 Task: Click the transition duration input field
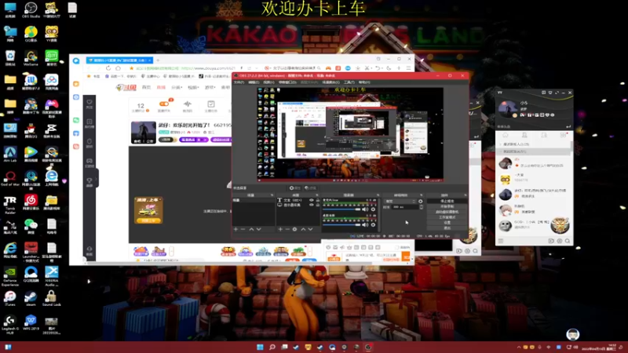[405, 207]
